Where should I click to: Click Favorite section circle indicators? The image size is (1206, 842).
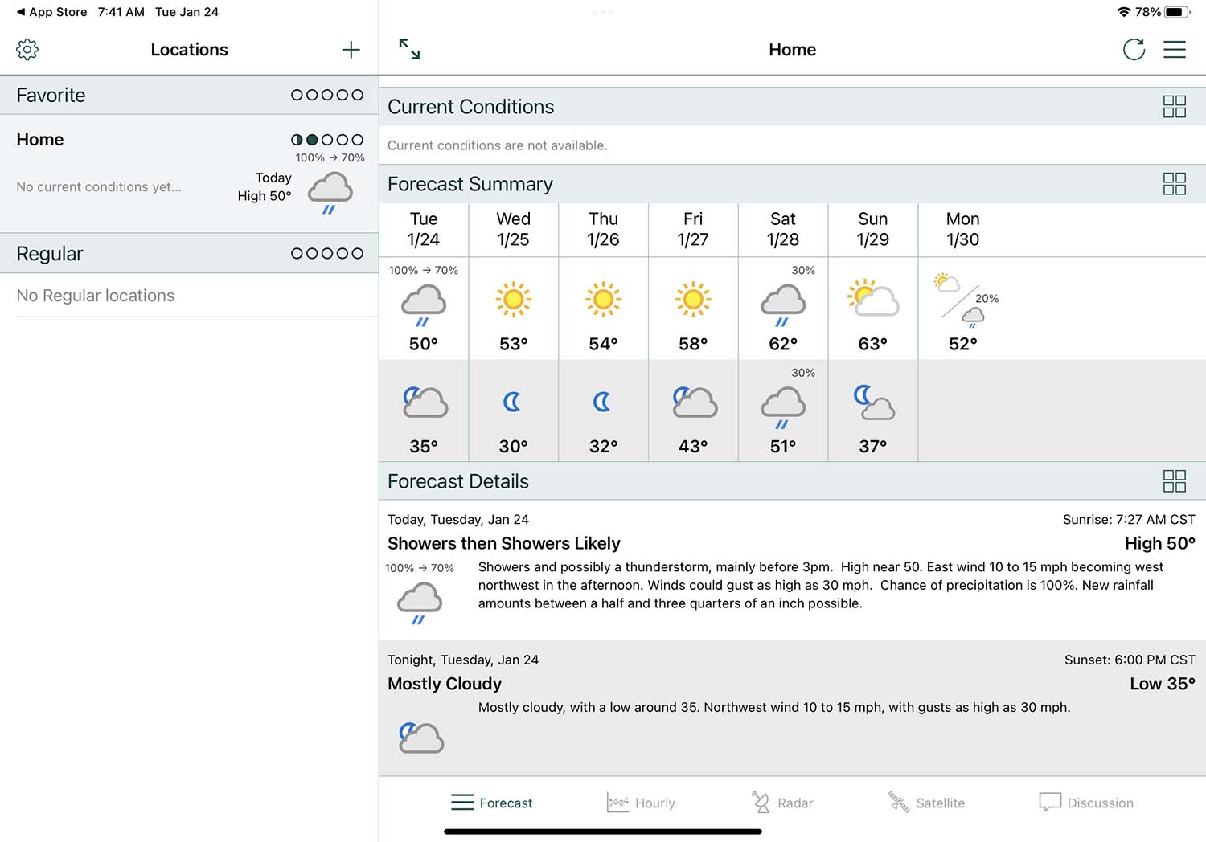point(326,95)
